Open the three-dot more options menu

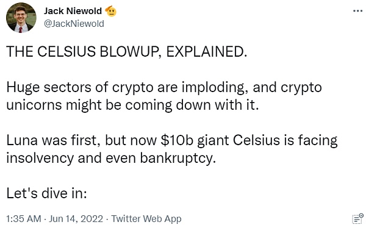click(x=357, y=11)
